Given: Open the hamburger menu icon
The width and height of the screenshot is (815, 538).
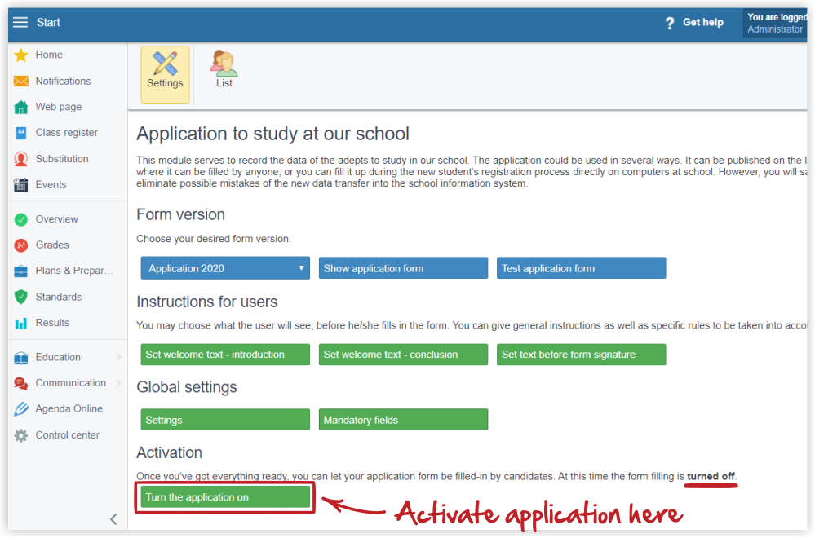Looking at the screenshot, I should [x=20, y=22].
